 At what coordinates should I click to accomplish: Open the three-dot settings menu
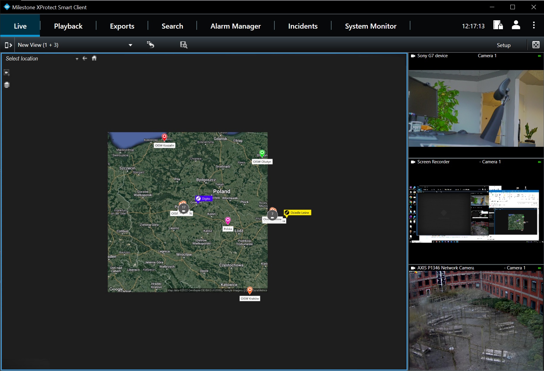(x=534, y=25)
